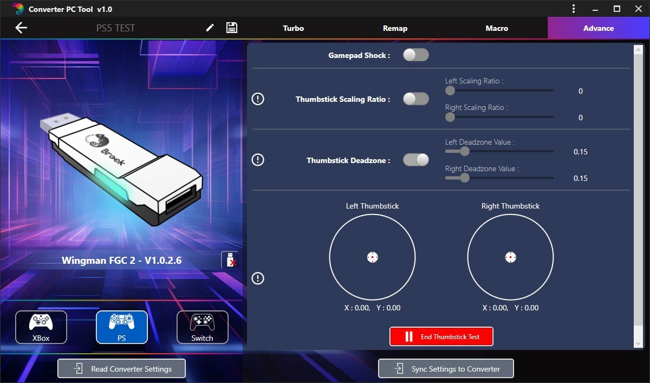
Task: Click the Wingman FGC 2 - V1.0.2.6 label
Action: 122,261
